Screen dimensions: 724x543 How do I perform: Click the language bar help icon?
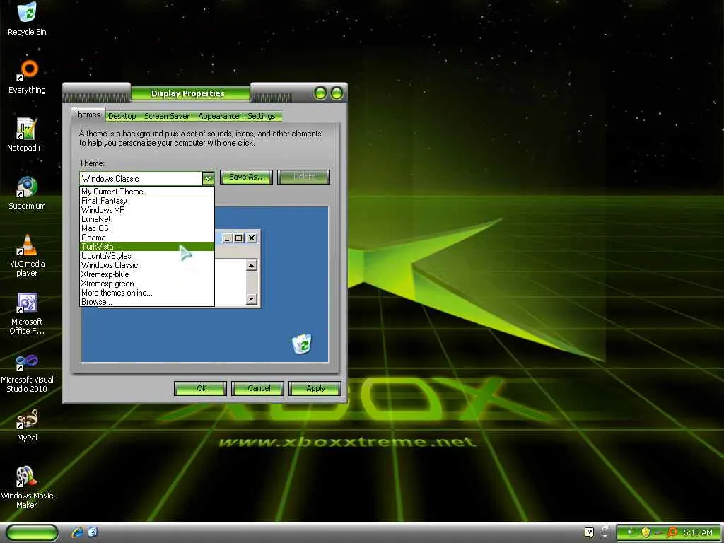tap(589, 532)
